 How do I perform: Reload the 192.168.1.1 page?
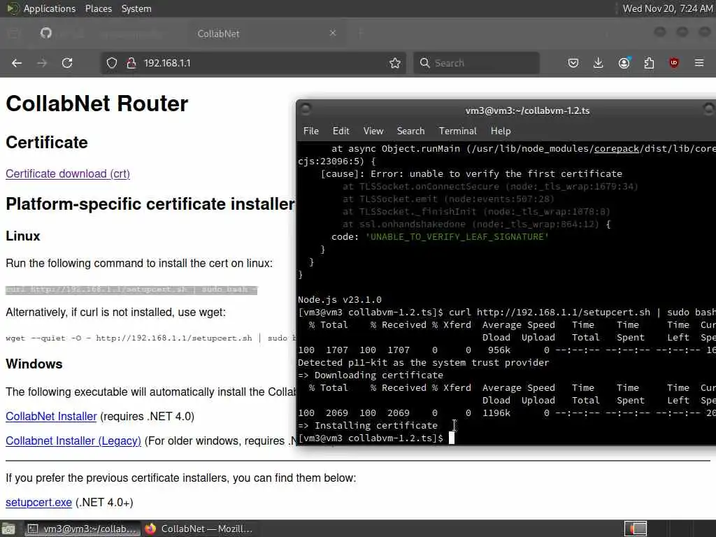coord(67,63)
